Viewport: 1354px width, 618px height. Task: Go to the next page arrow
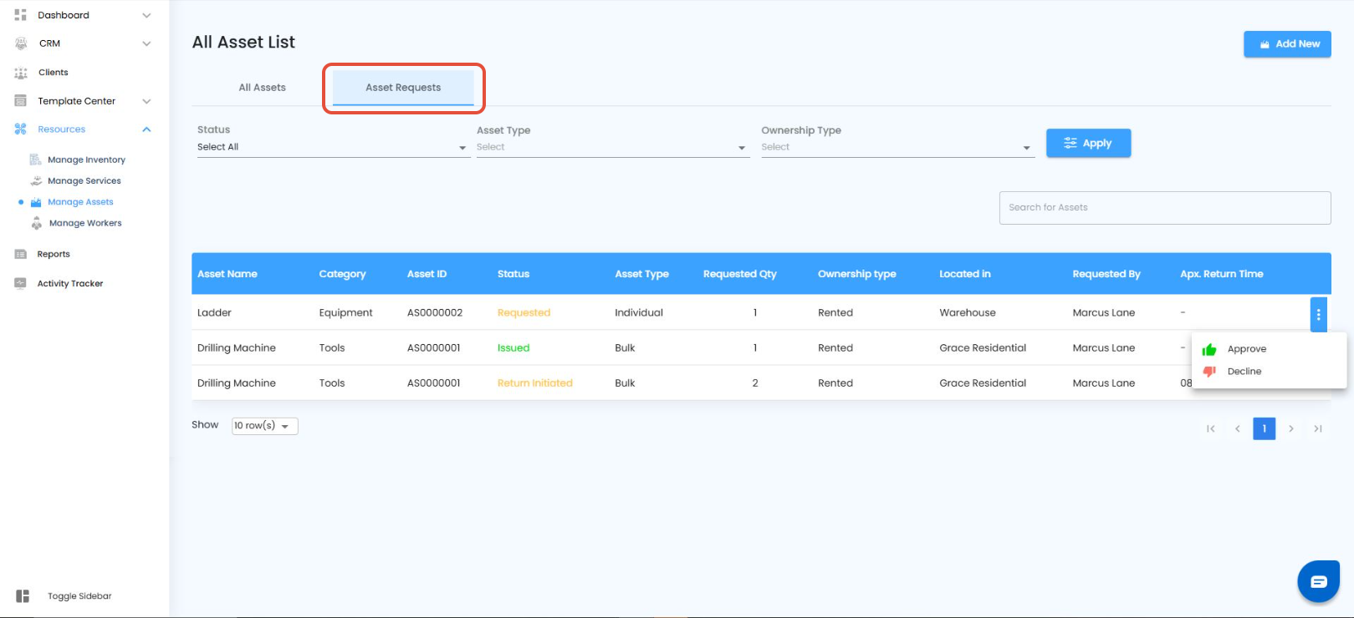1290,428
